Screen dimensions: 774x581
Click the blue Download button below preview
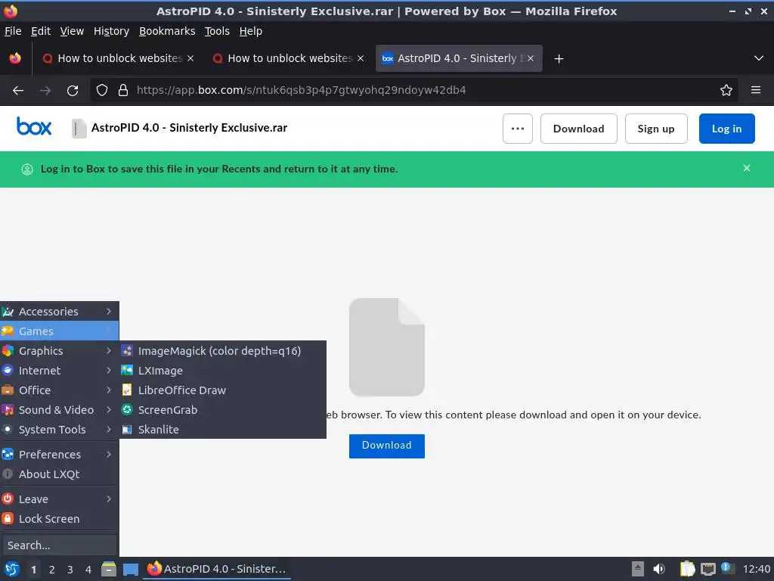(x=386, y=446)
